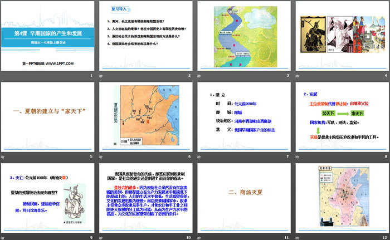Click the colorful figure paintings on slide 4
The height and width of the screenshot is (240, 390).
(358, 35)
